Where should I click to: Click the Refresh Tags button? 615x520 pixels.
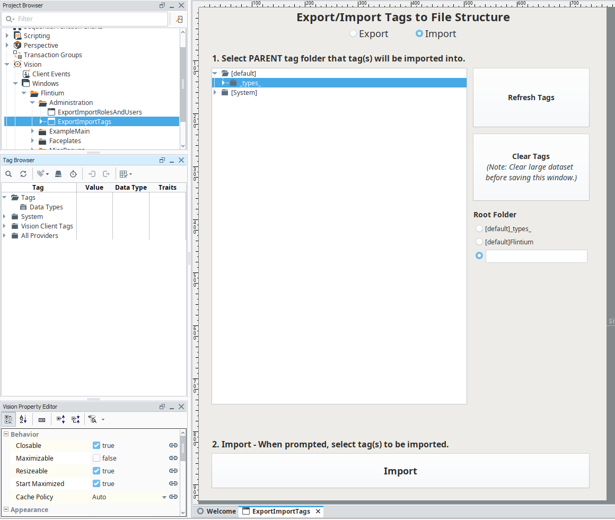click(x=531, y=98)
